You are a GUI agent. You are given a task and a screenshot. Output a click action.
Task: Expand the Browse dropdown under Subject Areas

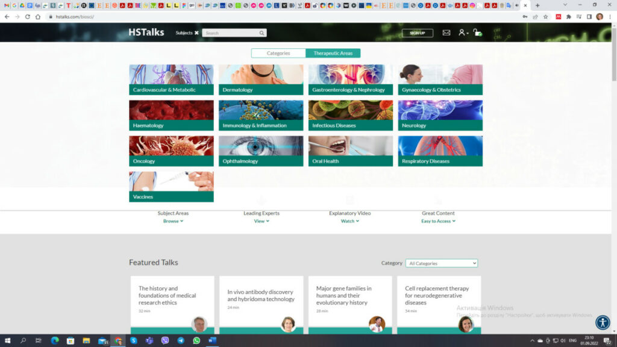point(173,221)
